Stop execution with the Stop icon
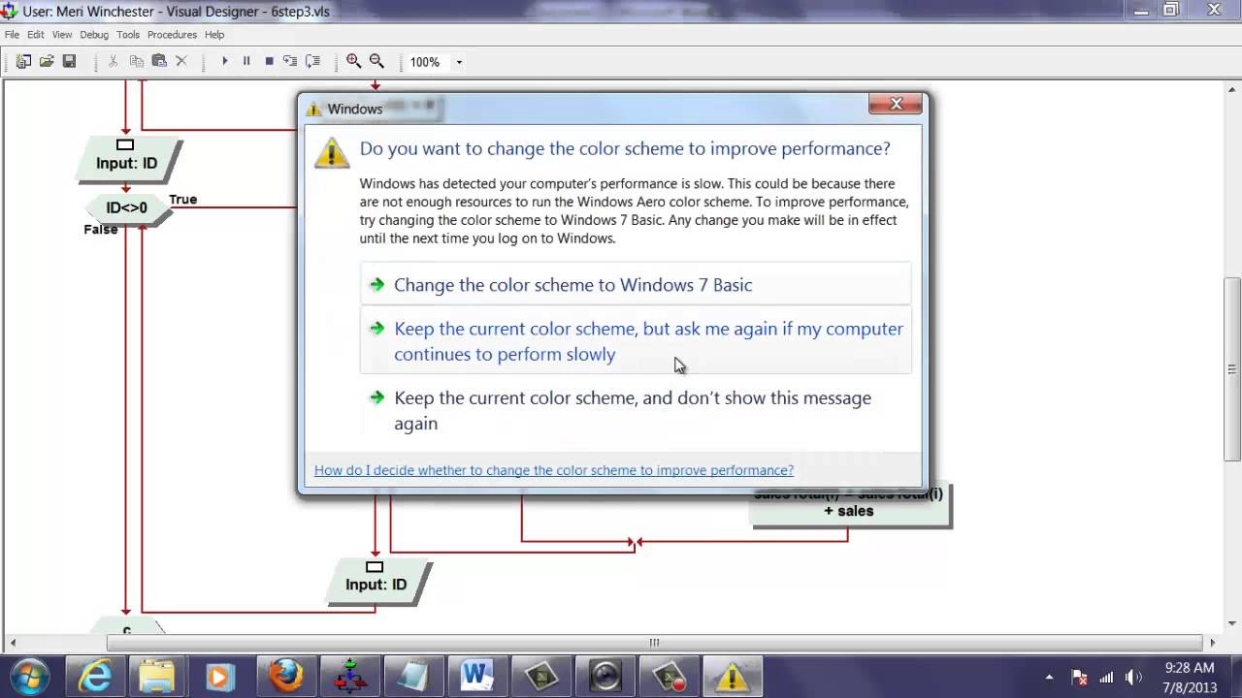1242x698 pixels. click(x=269, y=61)
